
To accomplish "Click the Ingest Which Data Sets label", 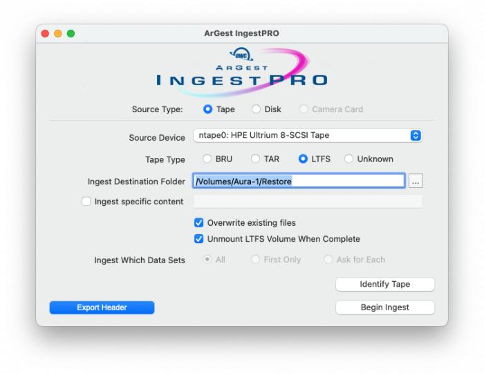I will click(140, 260).
